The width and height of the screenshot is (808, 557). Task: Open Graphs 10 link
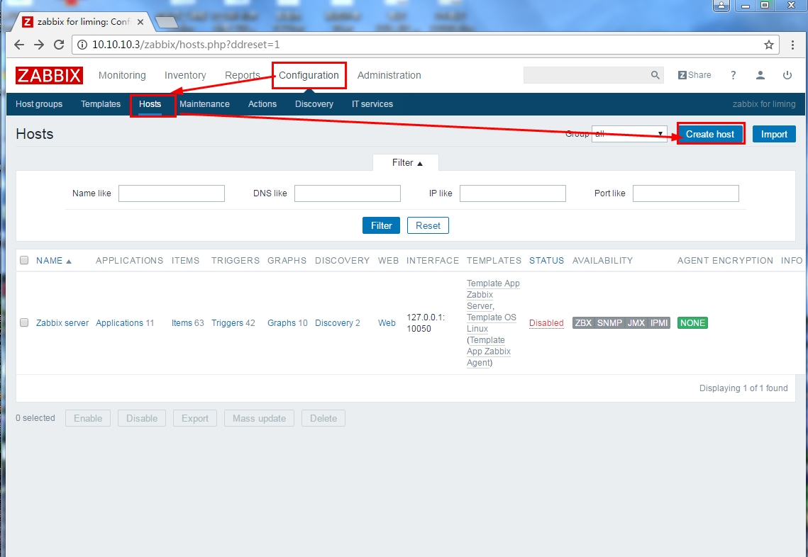click(x=282, y=322)
